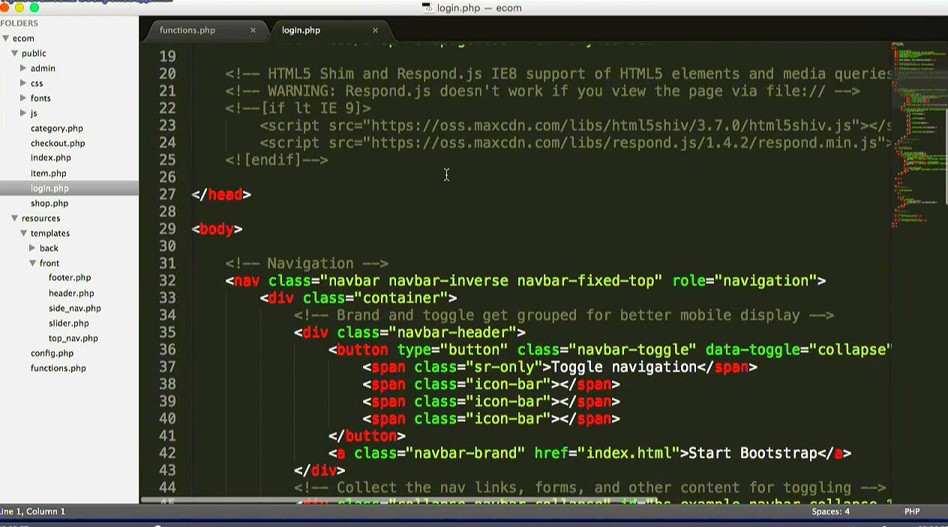This screenshot has height=527, width=948.
Task: Open side_nav.php in front folder
Action: pos(75,308)
